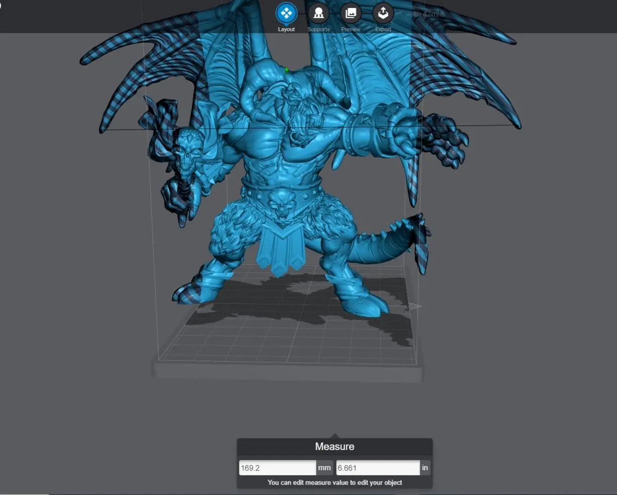This screenshot has width=617, height=495.
Task: Click the Supports text label
Action: [318, 29]
